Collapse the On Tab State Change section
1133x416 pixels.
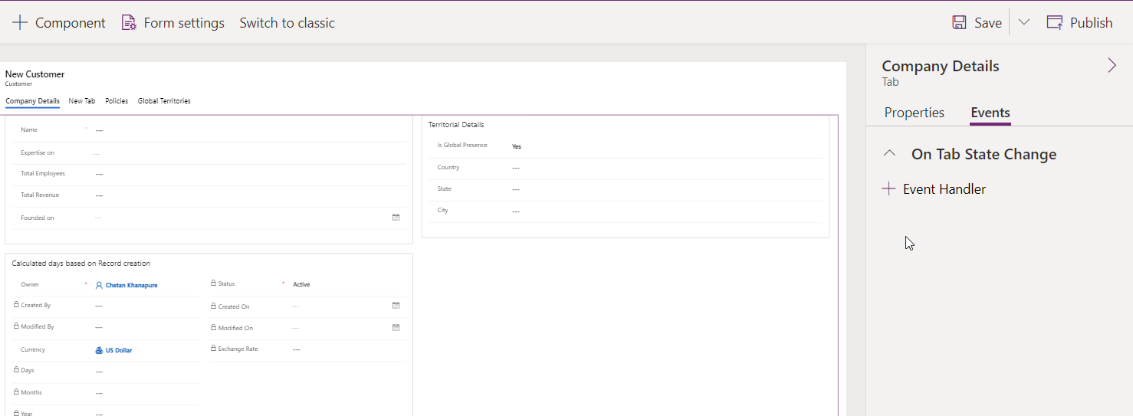click(889, 154)
